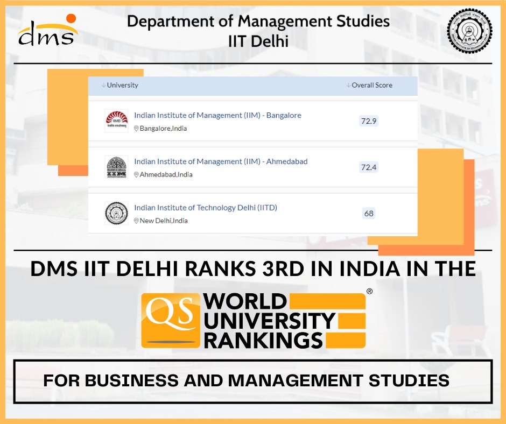The width and height of the screenshot is (506, 424).
Task: Click the 68 score value
Action: tap(369, 213)
